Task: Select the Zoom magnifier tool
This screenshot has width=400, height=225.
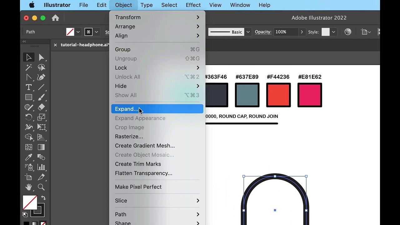Action: pyautogui.click(x=41, y=187)
